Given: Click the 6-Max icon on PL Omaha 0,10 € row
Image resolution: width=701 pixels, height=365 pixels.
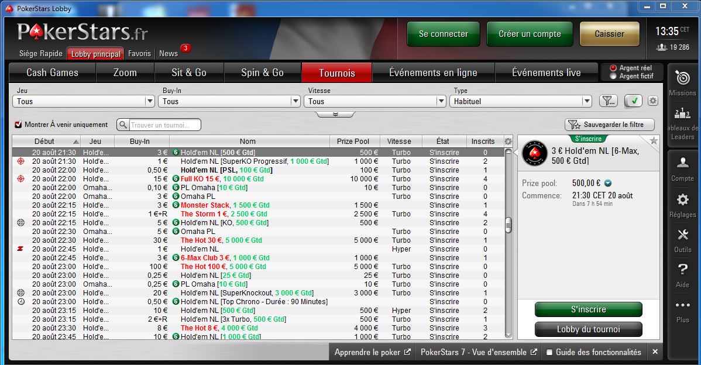Looking at the screenshot, I should 176,188.
